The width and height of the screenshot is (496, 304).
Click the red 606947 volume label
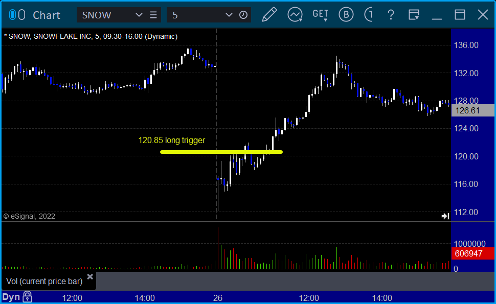point(473,253)
